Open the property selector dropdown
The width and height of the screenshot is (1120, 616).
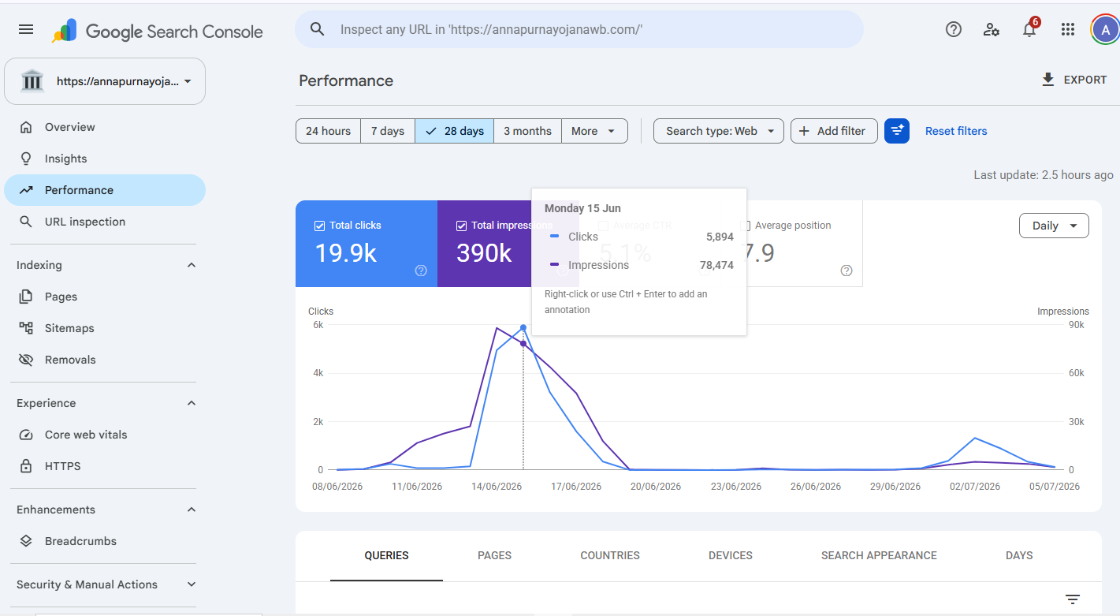(105, 81)
